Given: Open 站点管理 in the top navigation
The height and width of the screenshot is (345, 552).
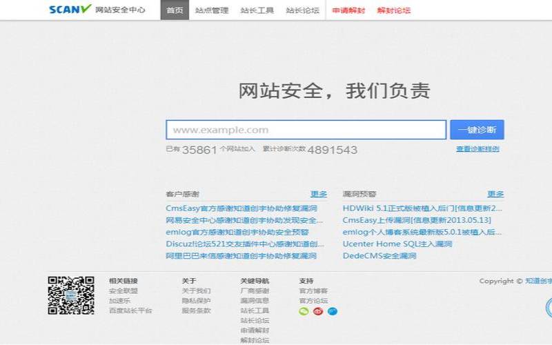Looking at the screenshot, I should tap(212, 10).
